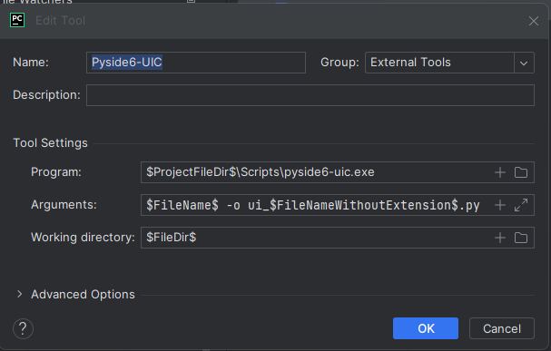Insert macro into Arguments field via plus icon

pyautogui.click(x=499, y=205)
